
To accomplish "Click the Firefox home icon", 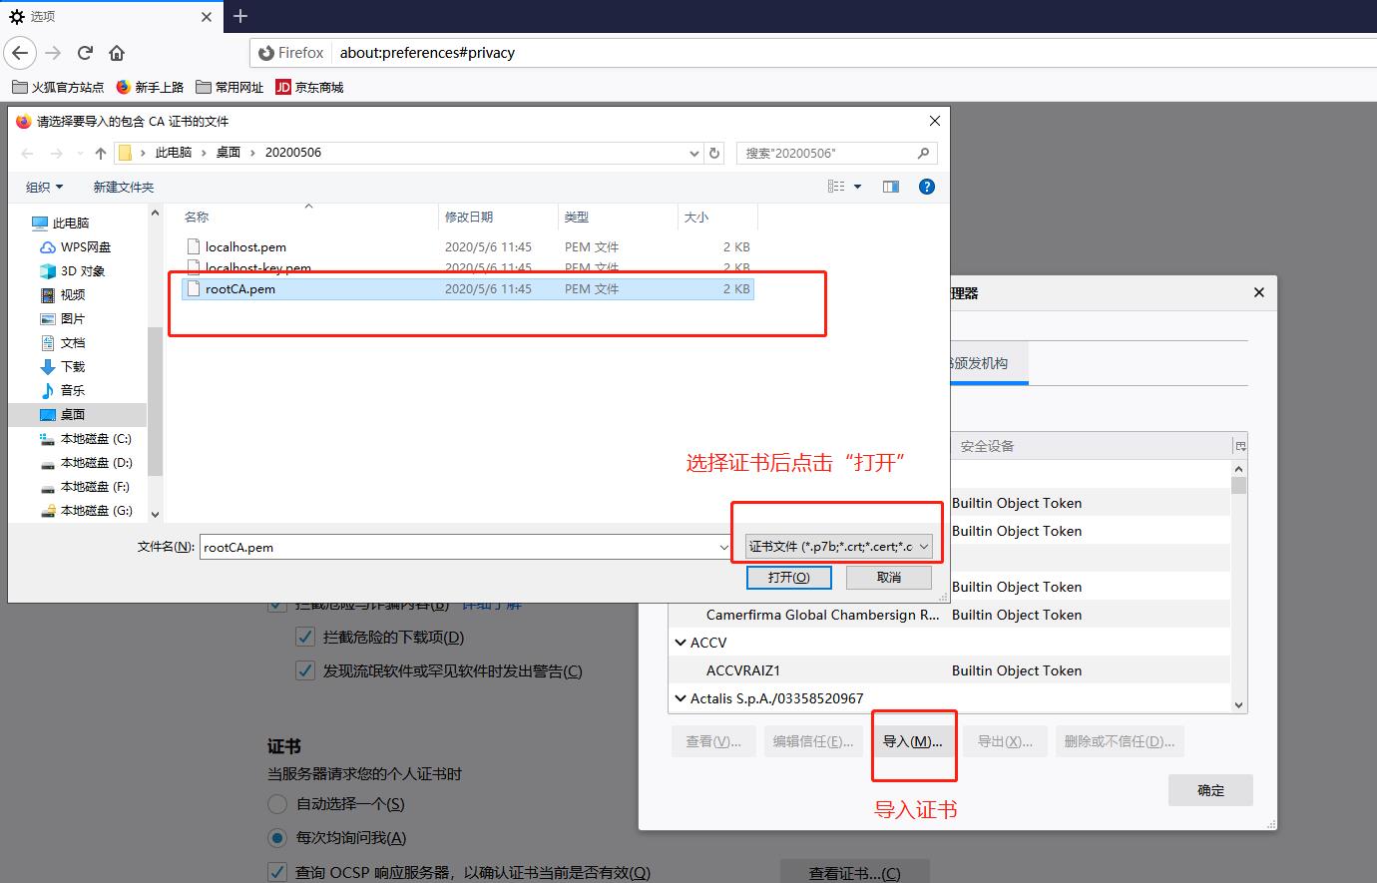I will [x=116, y=53].
